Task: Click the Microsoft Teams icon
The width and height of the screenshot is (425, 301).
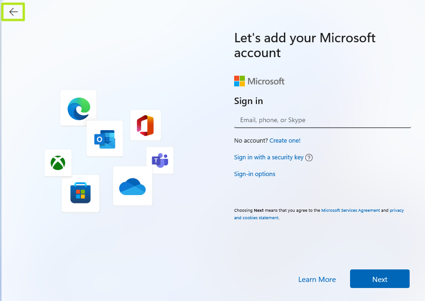Action: coord(160,160)
